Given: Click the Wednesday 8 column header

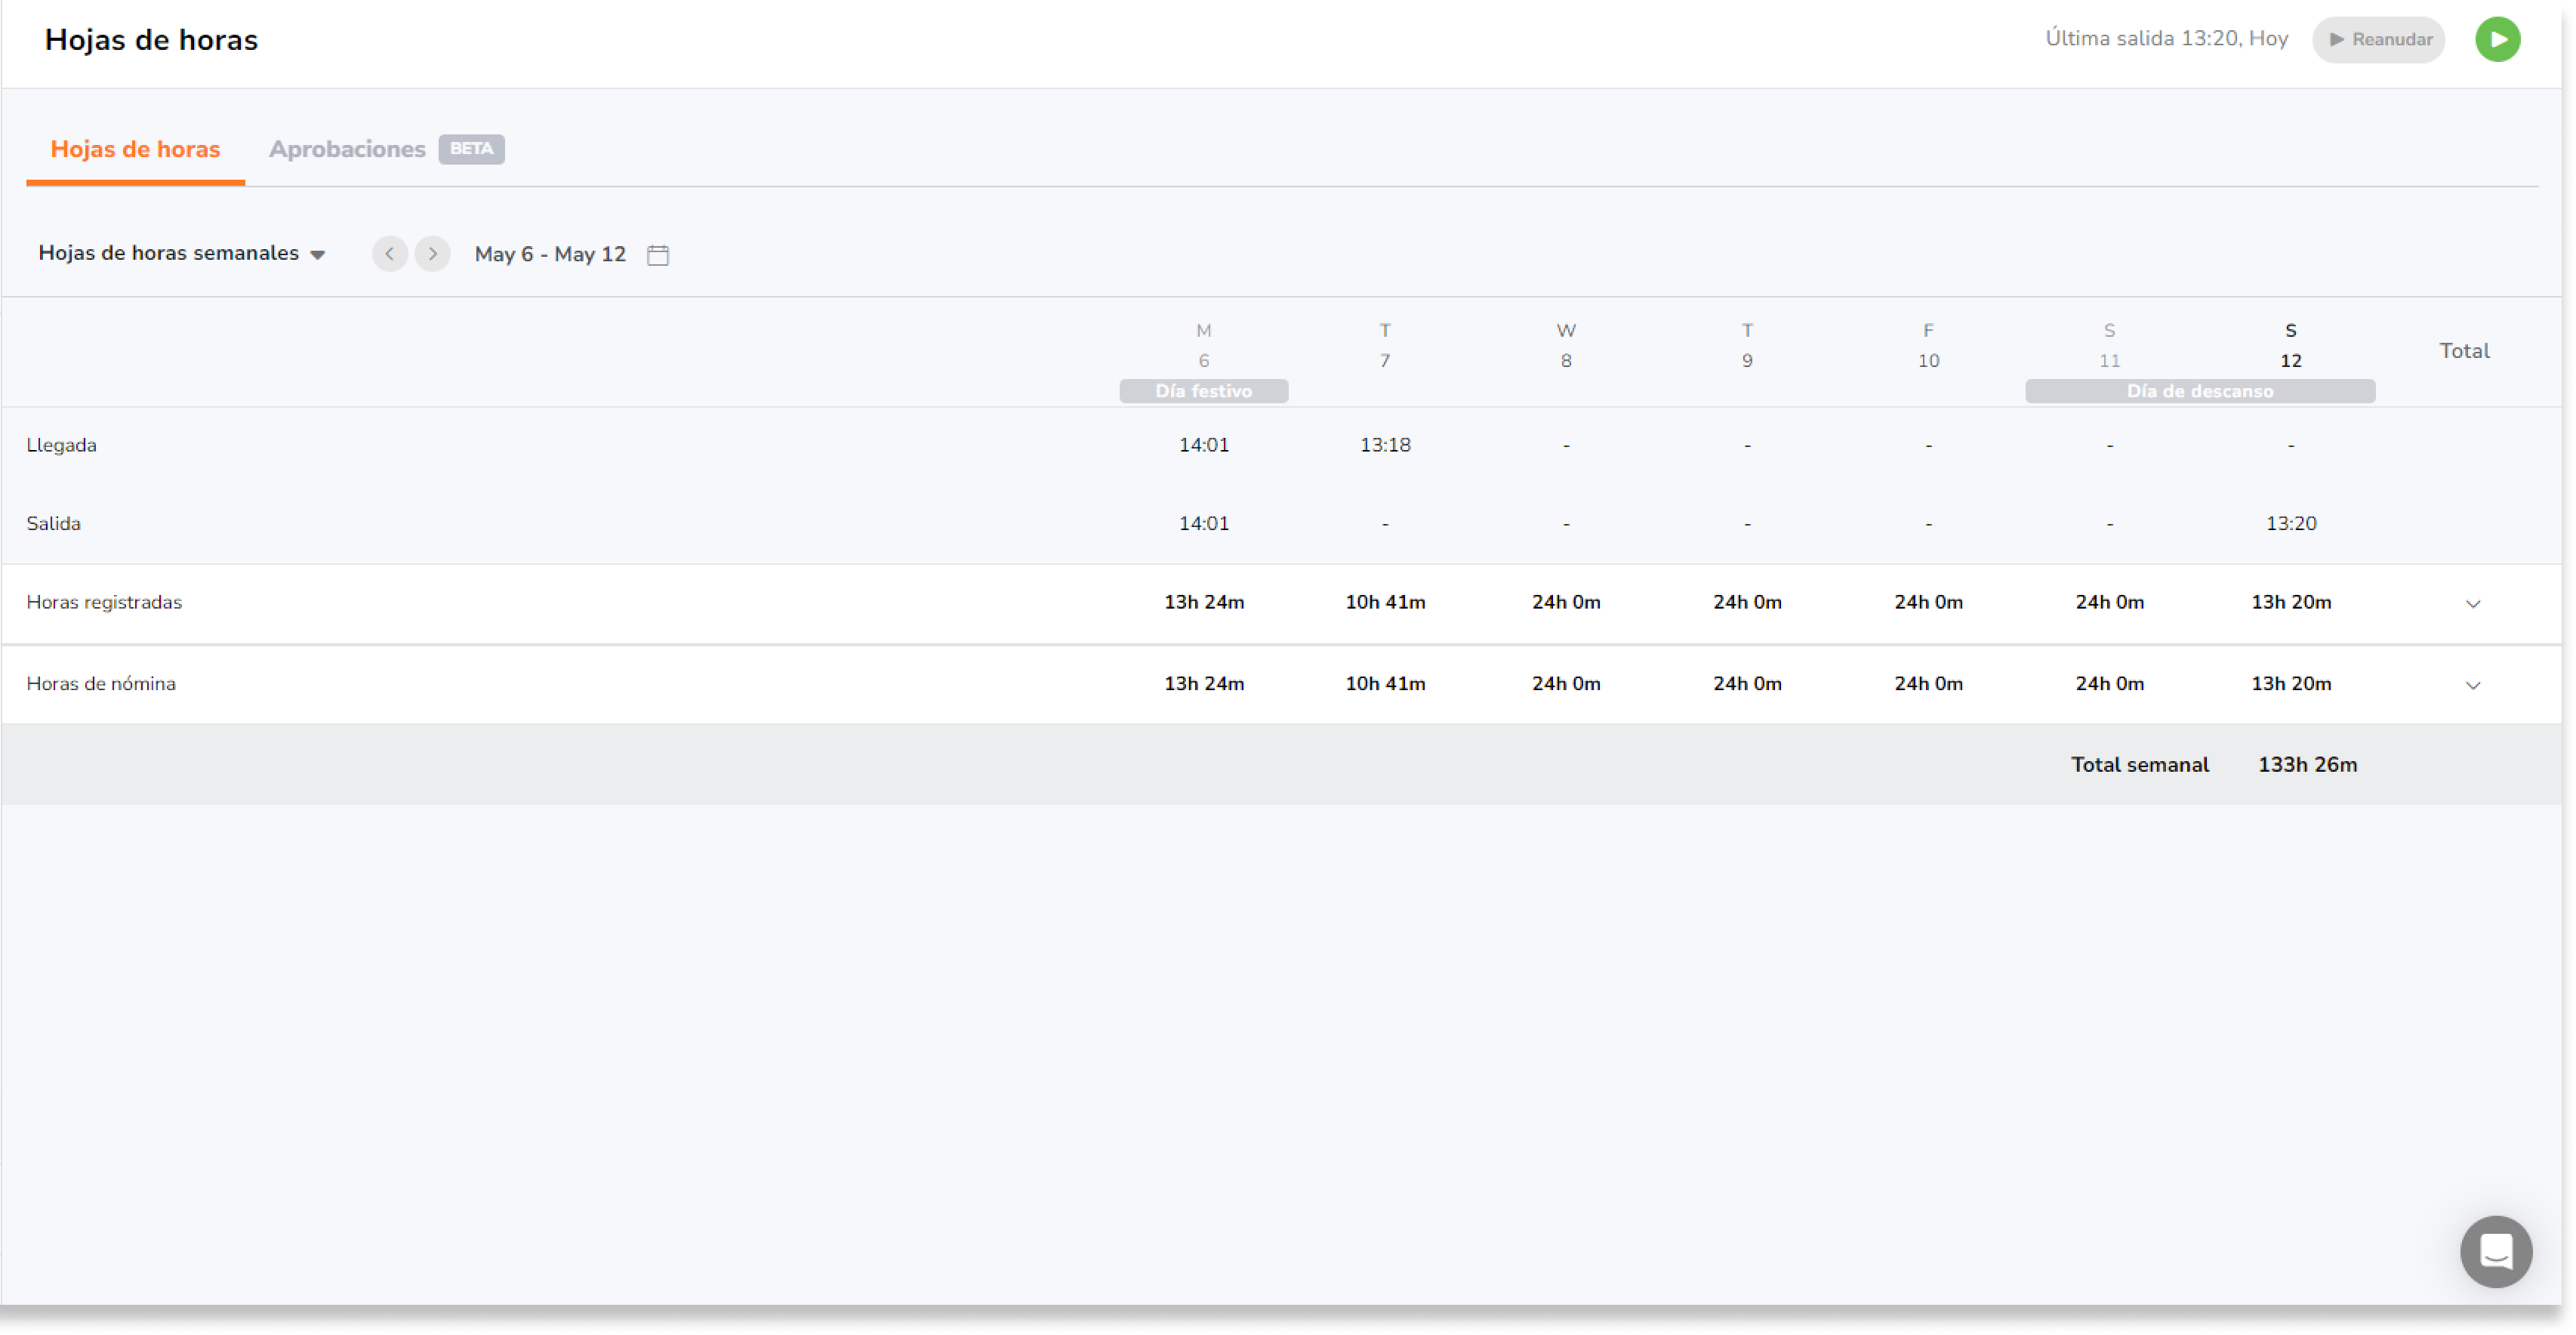Looking at the screenshot, I should (x=1566, y=345).
